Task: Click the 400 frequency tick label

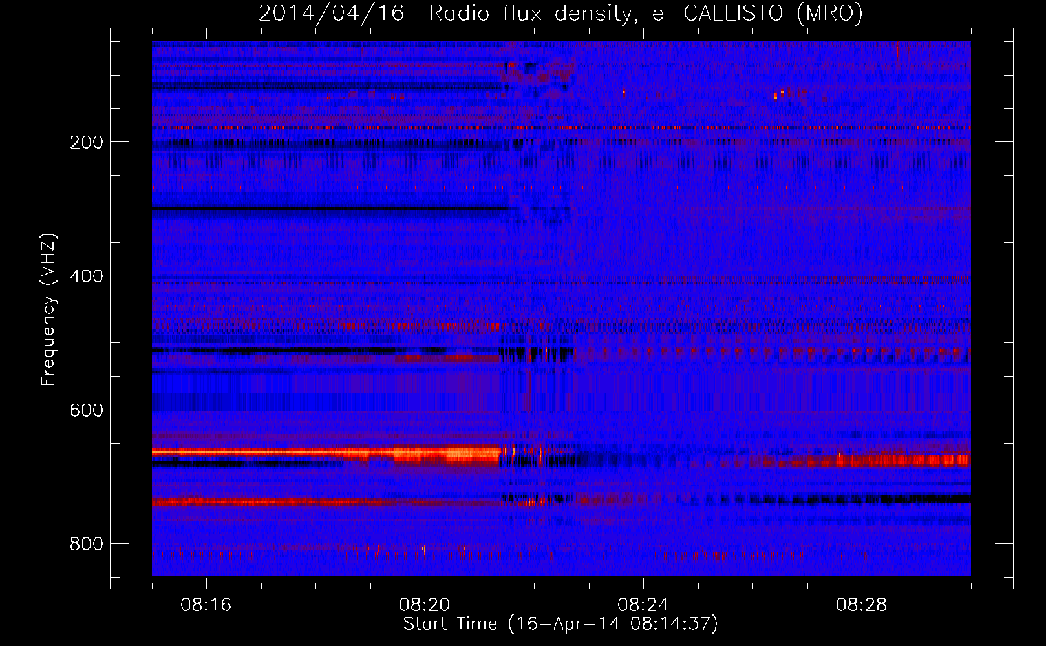Action: (x=87, y=276)
